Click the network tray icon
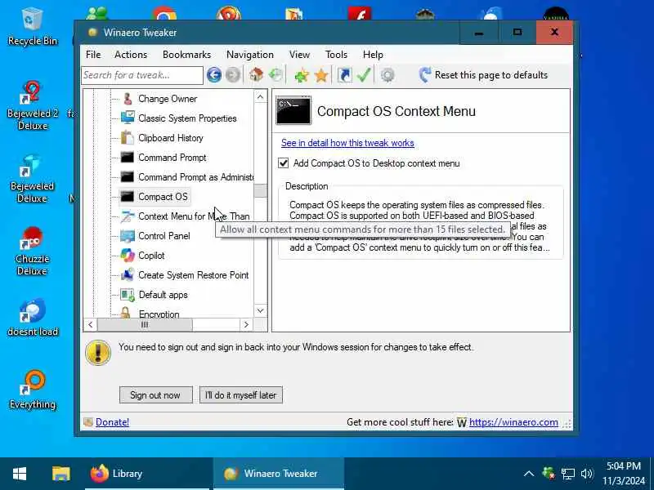Image resolution: width=654 pixels, height=490 pixels. 567,474
